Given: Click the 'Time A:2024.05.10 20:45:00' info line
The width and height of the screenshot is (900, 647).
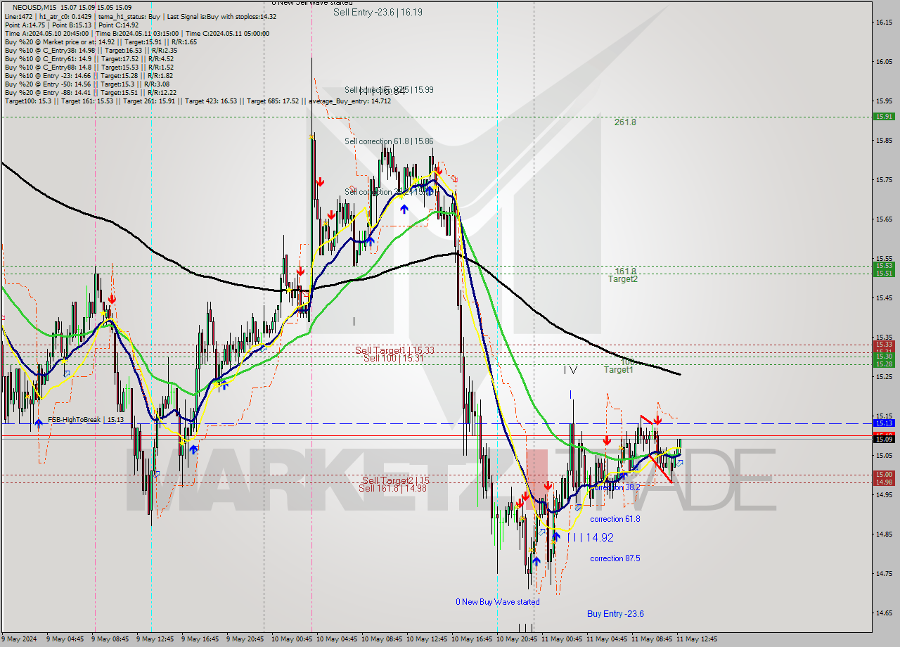Looking at the screenshot, I should pyautogui.click(x=136, y=33).
